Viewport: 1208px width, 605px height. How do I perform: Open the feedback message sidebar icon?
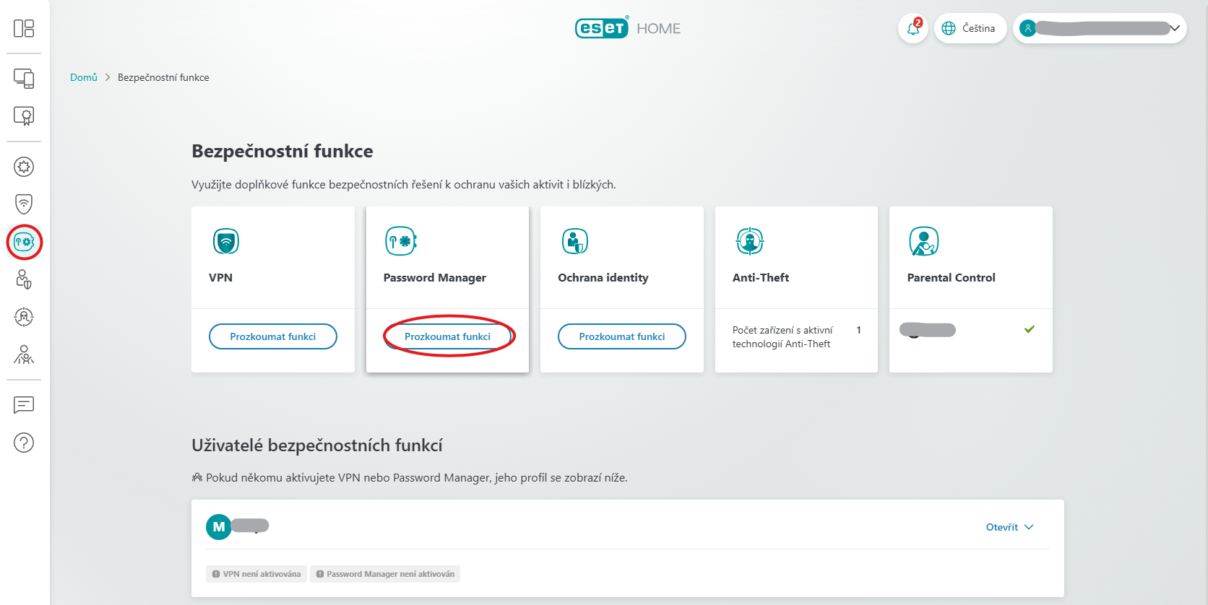24,405
